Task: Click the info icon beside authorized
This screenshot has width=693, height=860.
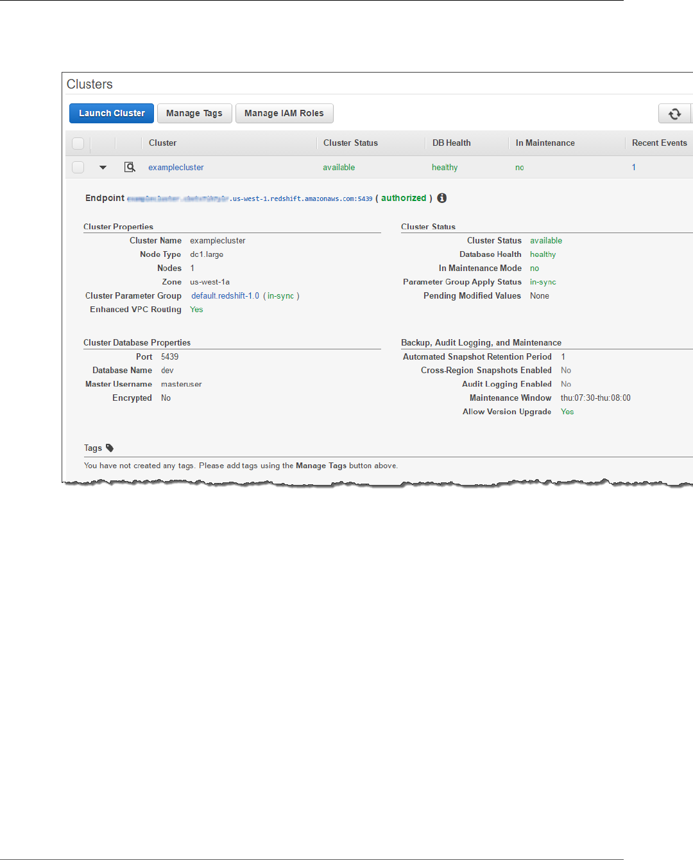Action: pos(442,198)
